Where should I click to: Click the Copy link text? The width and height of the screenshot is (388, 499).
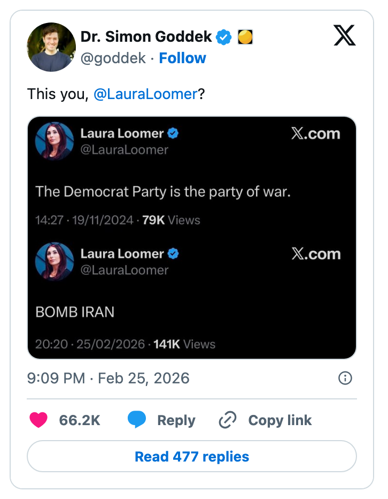(x=280, y=420)
